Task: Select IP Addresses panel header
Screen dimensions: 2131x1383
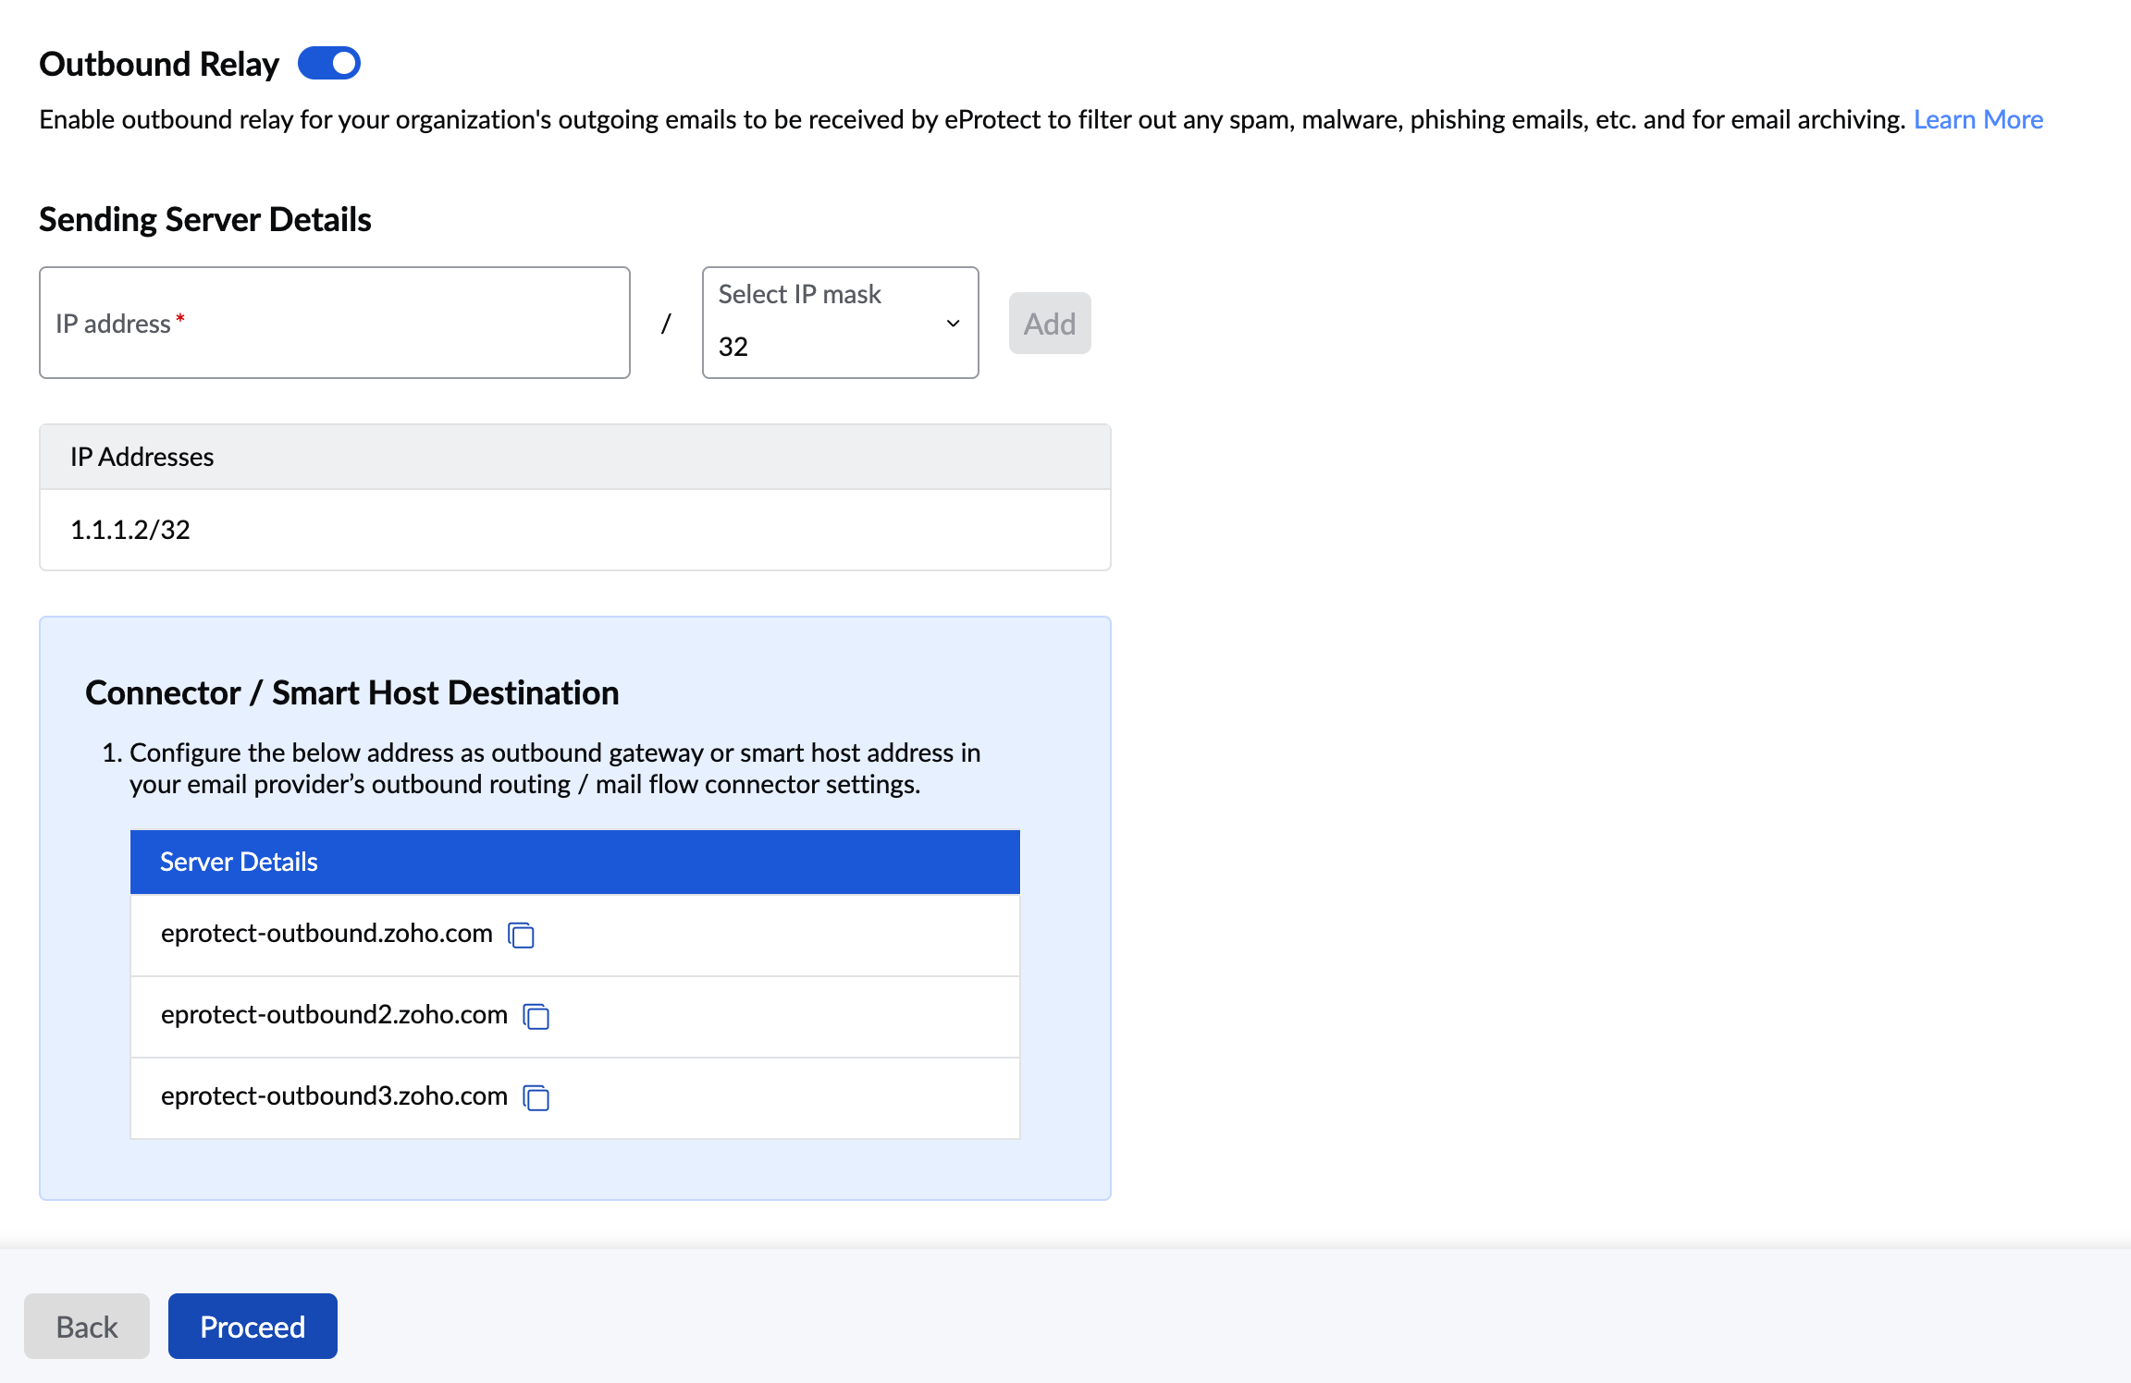Action: click(x=576, y=455)
